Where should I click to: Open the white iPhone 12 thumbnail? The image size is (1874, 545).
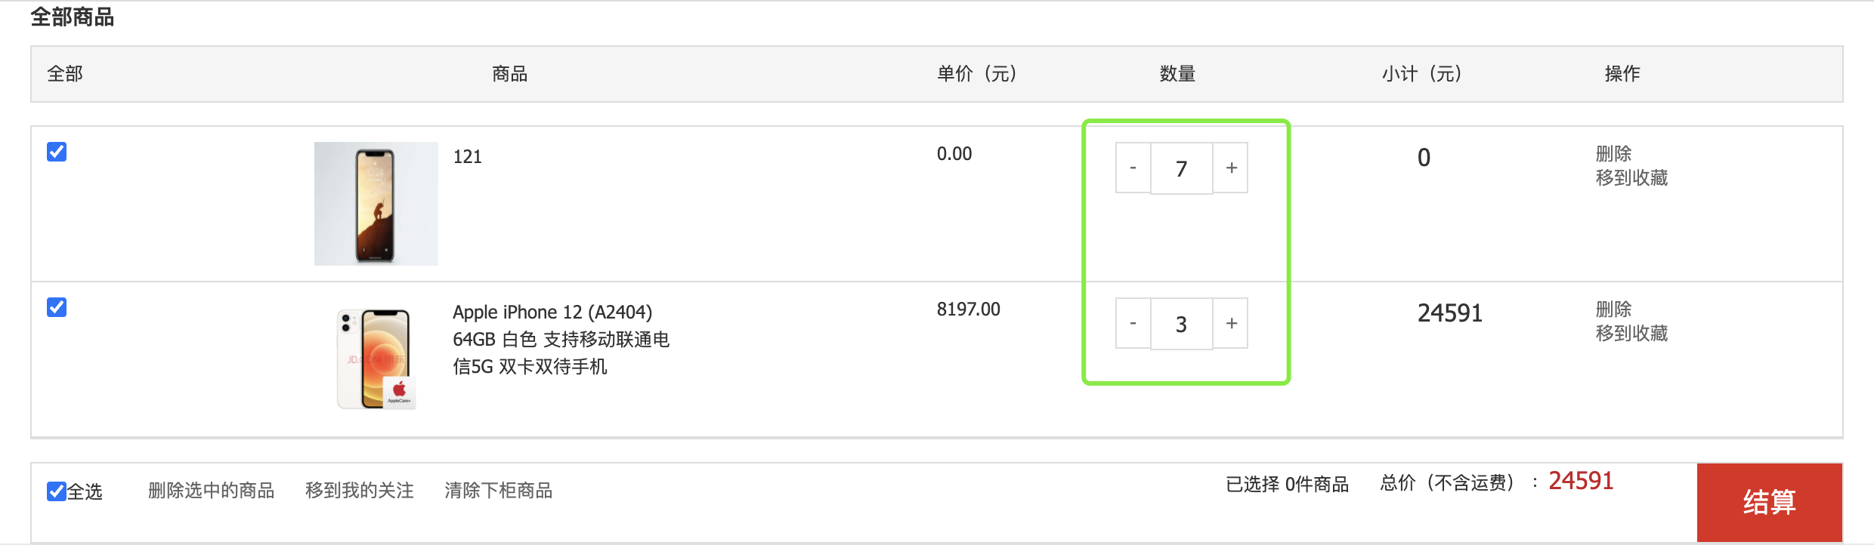click(376, 359)
